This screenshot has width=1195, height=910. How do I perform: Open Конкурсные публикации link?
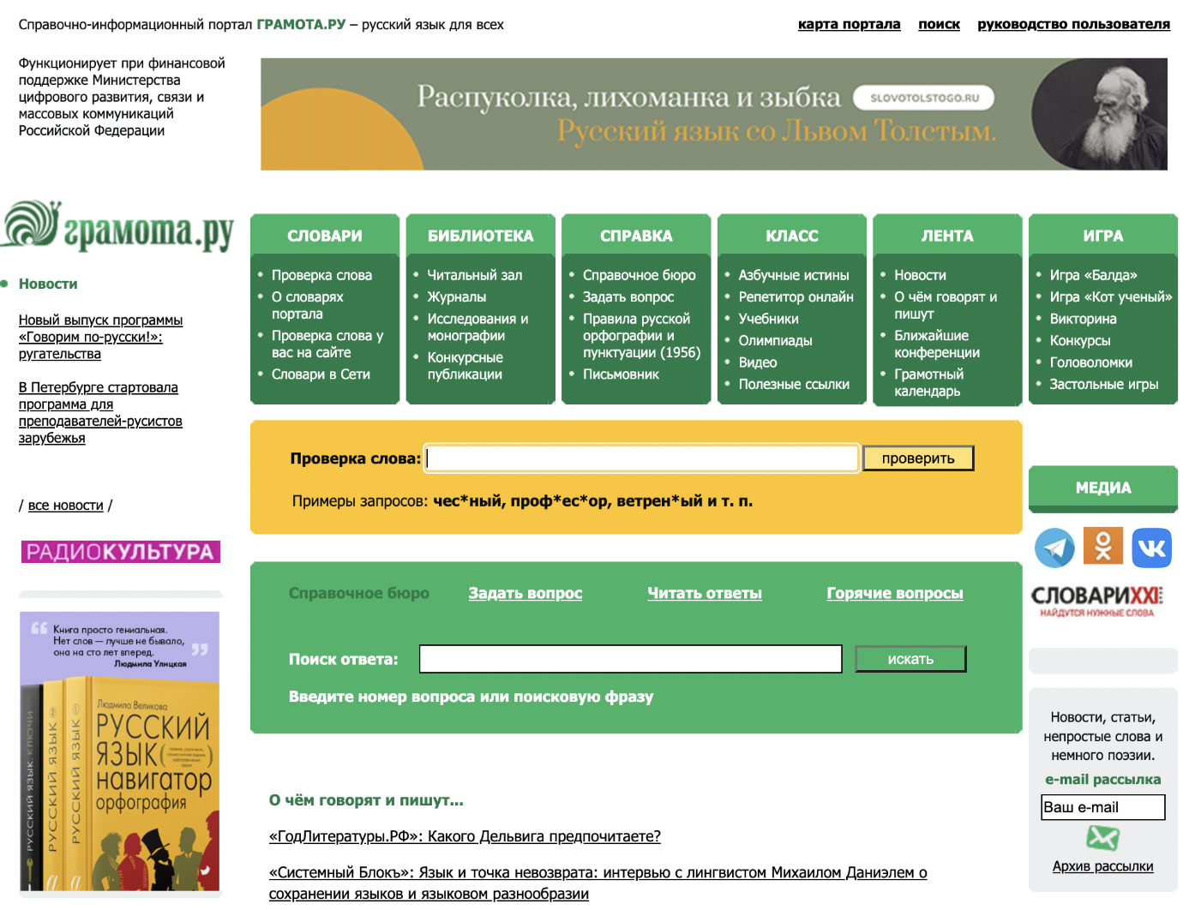(465, 366)
